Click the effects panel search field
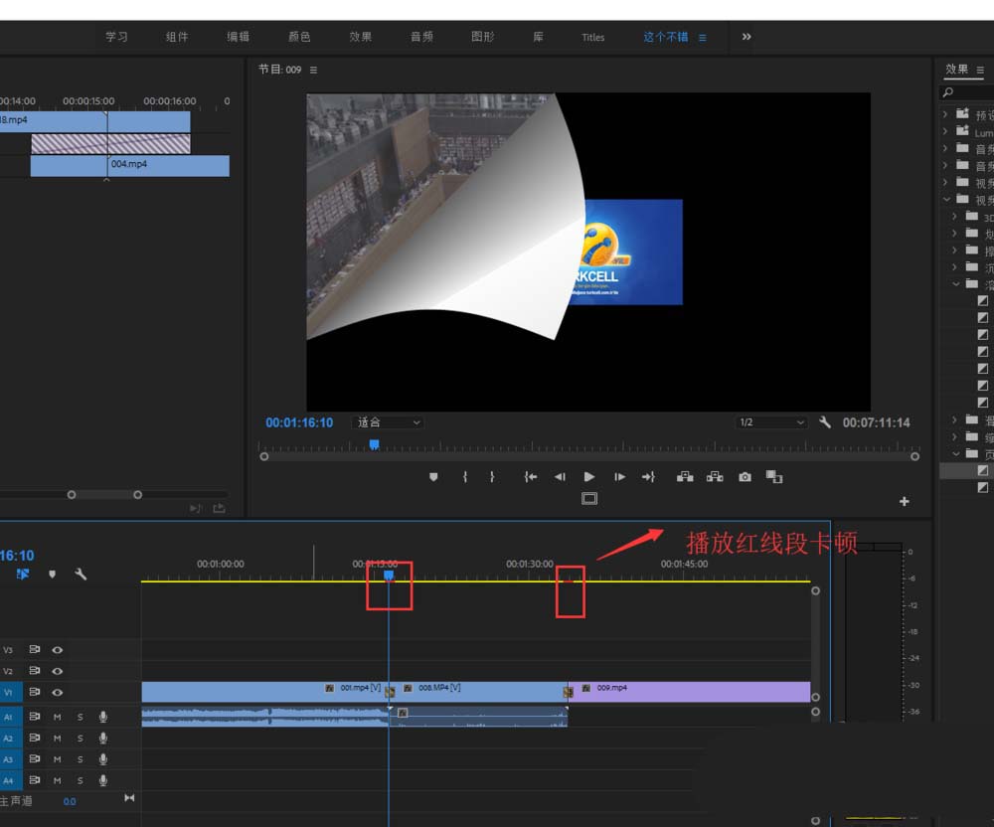The width and height of the screenshot is (994, 827). tap(969, 92)
